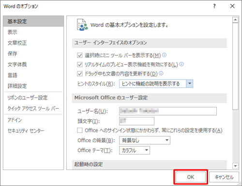
Task: Click the scrollbar down arrow
Action: click(235, 166)
